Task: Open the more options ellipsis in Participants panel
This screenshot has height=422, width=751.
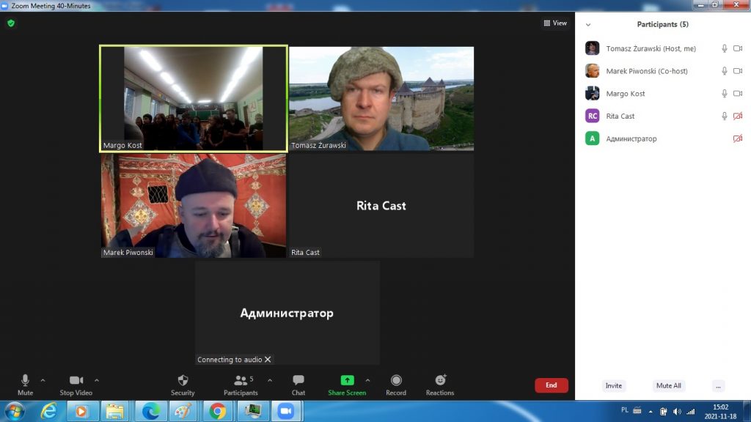Action: [718, 386]
